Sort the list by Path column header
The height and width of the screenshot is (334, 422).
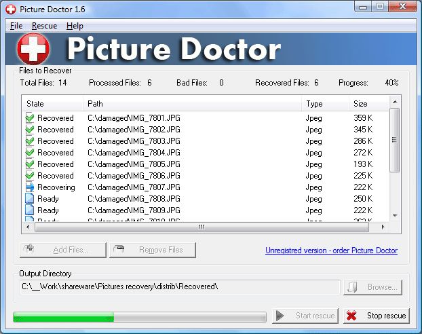point(192,104)
